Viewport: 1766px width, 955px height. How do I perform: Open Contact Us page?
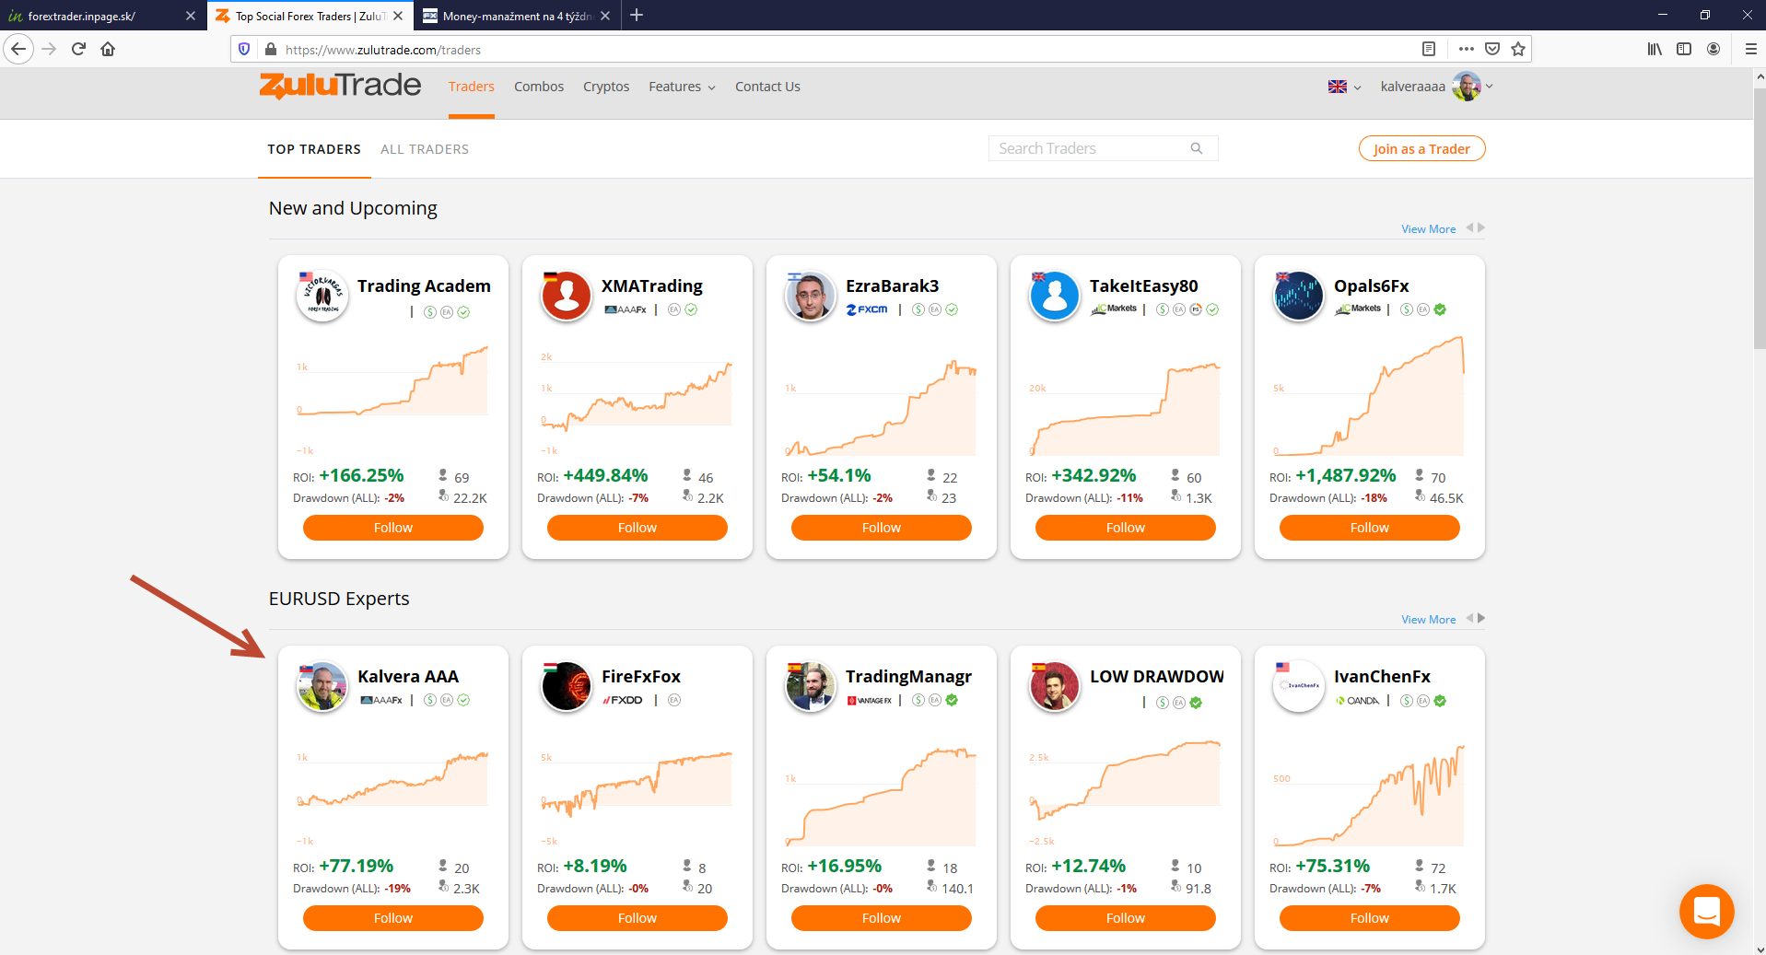767,87
